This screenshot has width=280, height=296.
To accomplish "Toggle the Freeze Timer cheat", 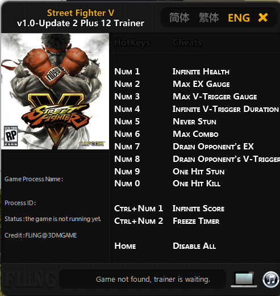I will point(196,221).
